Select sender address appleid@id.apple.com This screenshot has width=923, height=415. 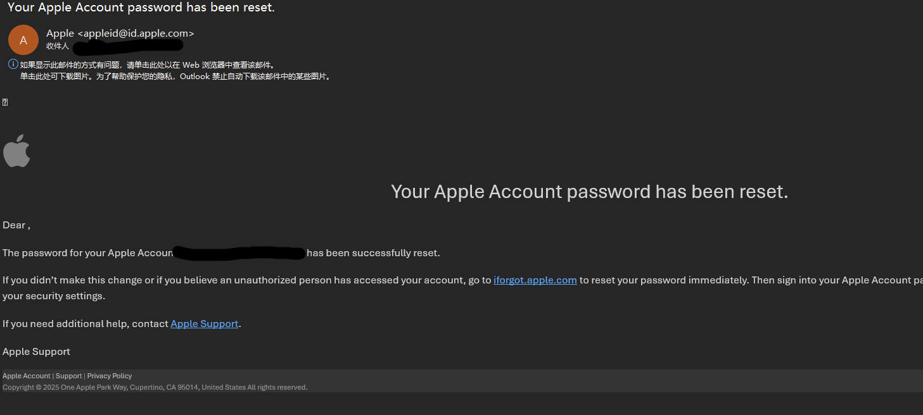pyautogui.click(x=136, y=34)
